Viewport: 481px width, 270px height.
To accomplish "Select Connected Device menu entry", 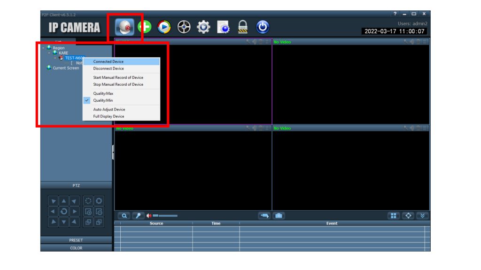I will tap(109, 61).
